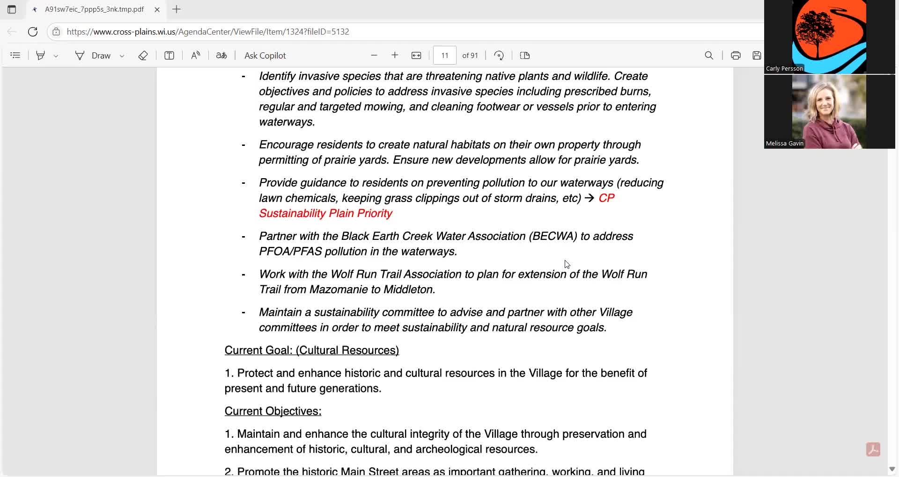This screenshot has width=899, height=477.
Task: Open PDF find search
Action: 709,56
